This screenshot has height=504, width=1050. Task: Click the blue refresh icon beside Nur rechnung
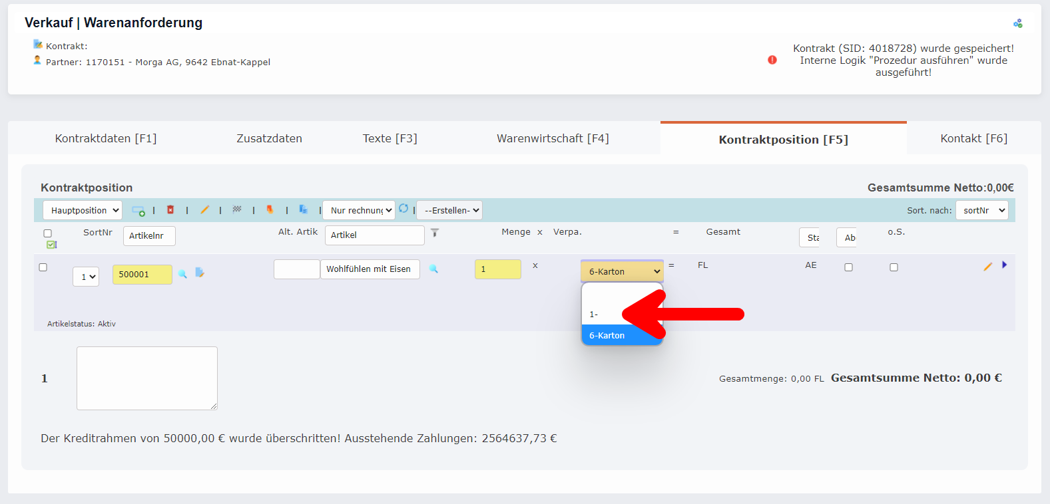(x=403, y=209)
